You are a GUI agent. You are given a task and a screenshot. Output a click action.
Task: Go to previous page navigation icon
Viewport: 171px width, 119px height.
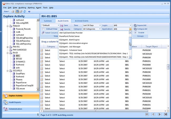pyautogui.click(x=153, y=114)
